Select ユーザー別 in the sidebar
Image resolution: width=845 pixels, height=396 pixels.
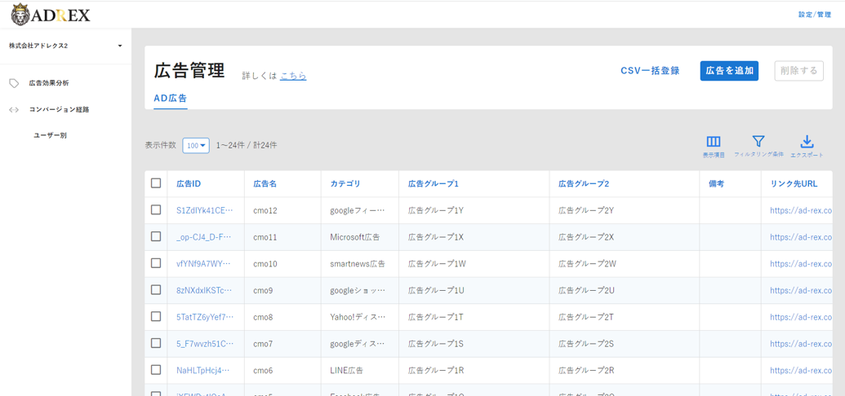pyautogui.click(x=50, y=135)
